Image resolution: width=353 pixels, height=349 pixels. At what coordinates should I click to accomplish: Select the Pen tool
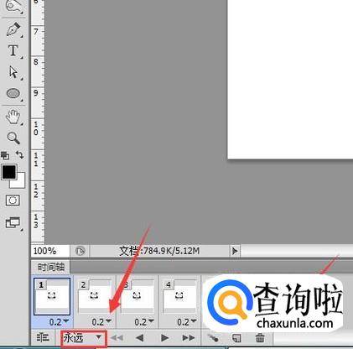tap(13, 29)
